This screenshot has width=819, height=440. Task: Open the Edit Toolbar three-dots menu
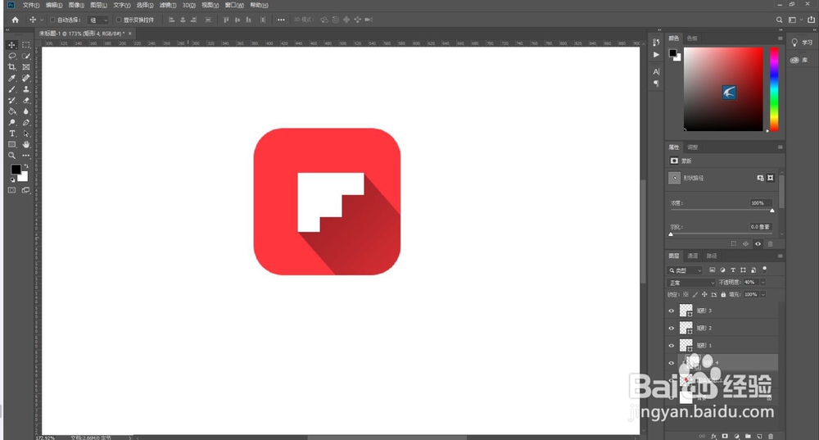pos(26,156)
